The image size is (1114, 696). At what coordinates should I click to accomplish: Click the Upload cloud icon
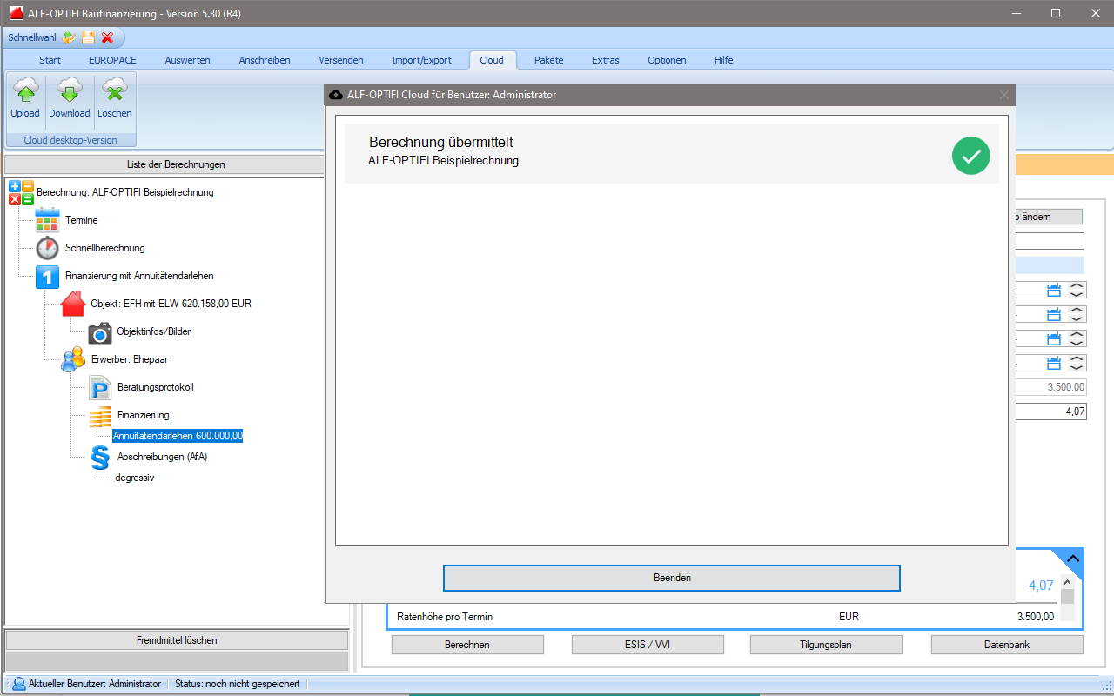point(25,90)
